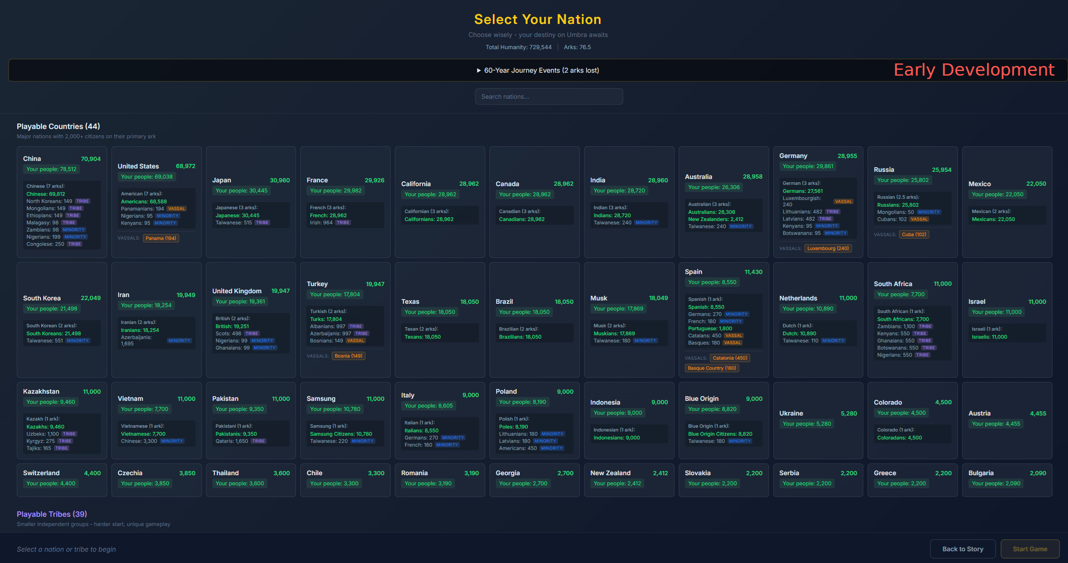This screenshot has width=1068, height=563.
Task: Choose the Serbia card
Action: coord(818,480)
